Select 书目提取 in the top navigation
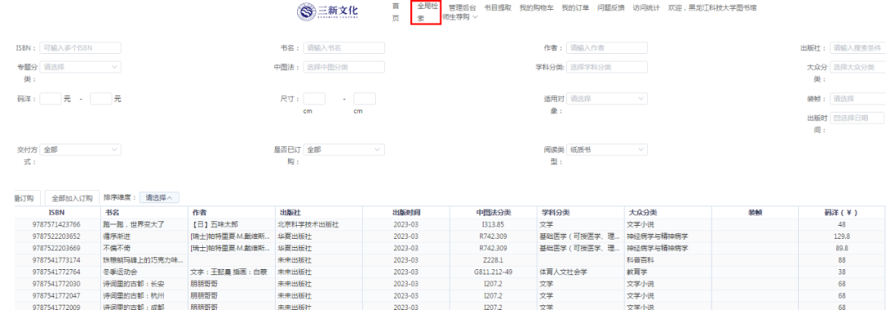 click(x=498, y=8)
